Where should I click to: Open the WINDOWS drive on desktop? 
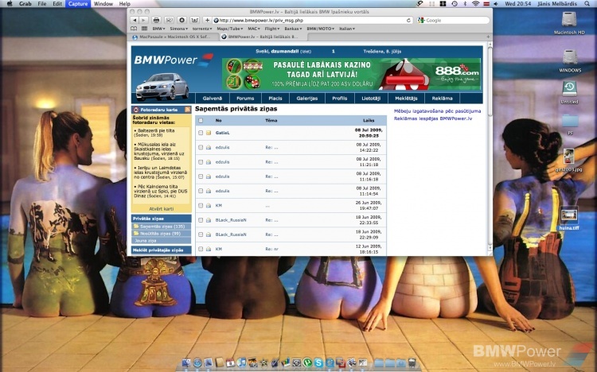coord(570,61)
